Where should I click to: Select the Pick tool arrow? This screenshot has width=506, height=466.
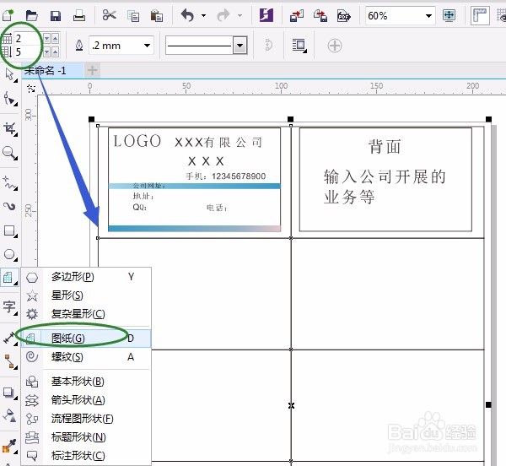[x=9, y=74]
